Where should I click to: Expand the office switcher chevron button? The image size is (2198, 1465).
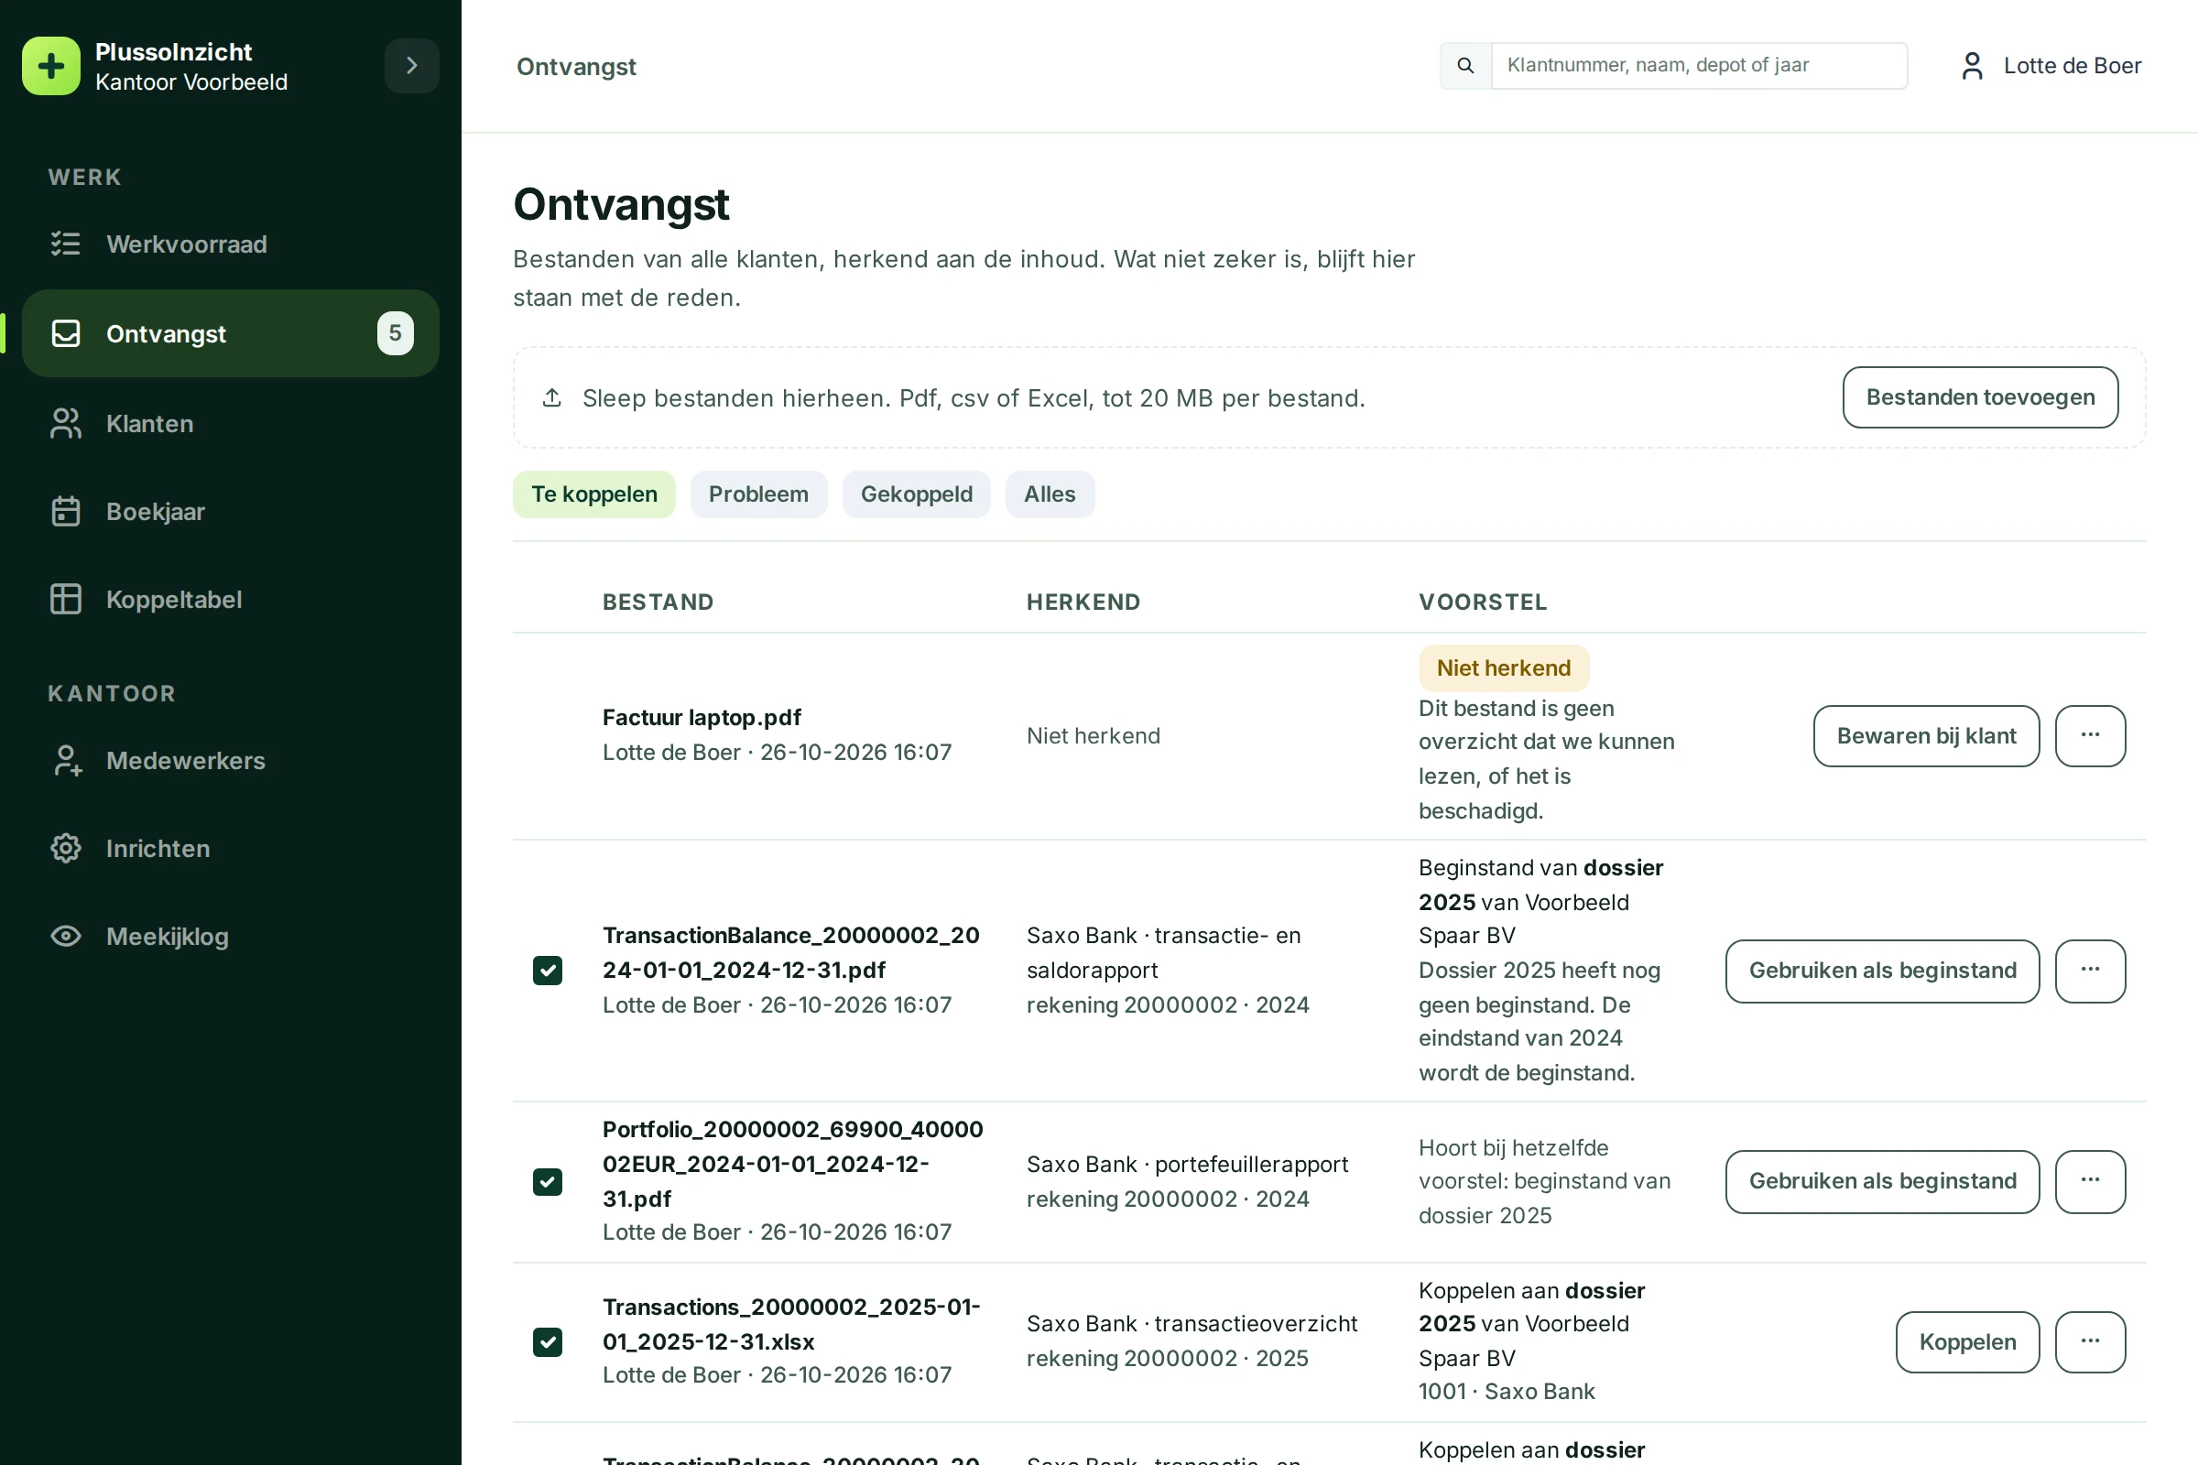[x=411, y=66]
